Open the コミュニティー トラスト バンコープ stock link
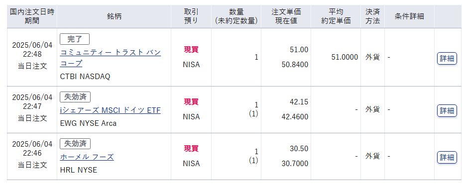Viewport: 462px width, 185px height. coord(111,58)
